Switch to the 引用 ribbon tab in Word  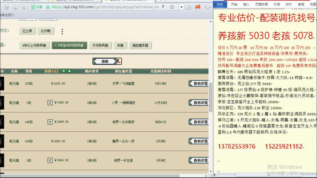pyautogui.click(x=277, y=4)
